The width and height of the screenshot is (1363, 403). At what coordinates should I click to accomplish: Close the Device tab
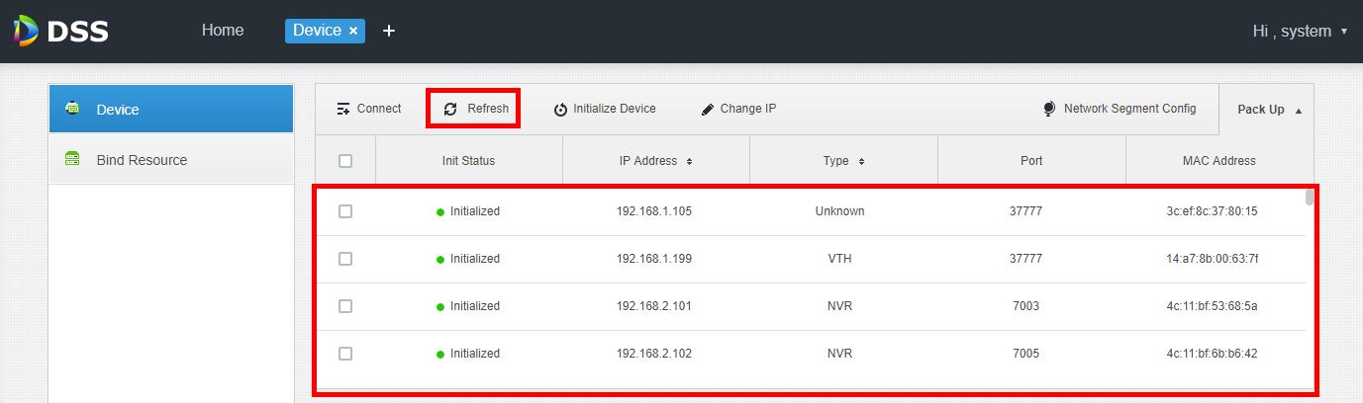(353, 32)
